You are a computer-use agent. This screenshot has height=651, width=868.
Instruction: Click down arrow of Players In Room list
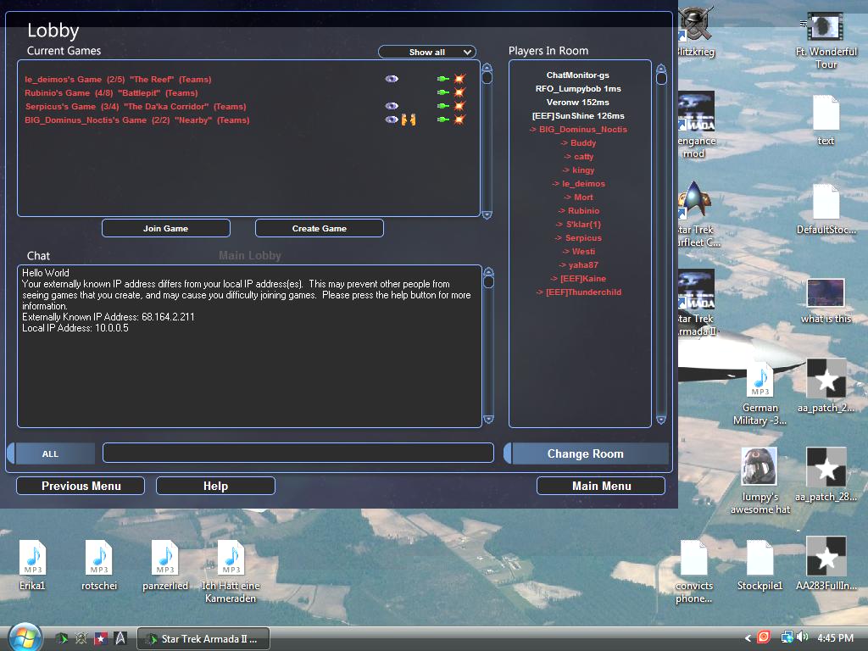click(x=661, y=420)
